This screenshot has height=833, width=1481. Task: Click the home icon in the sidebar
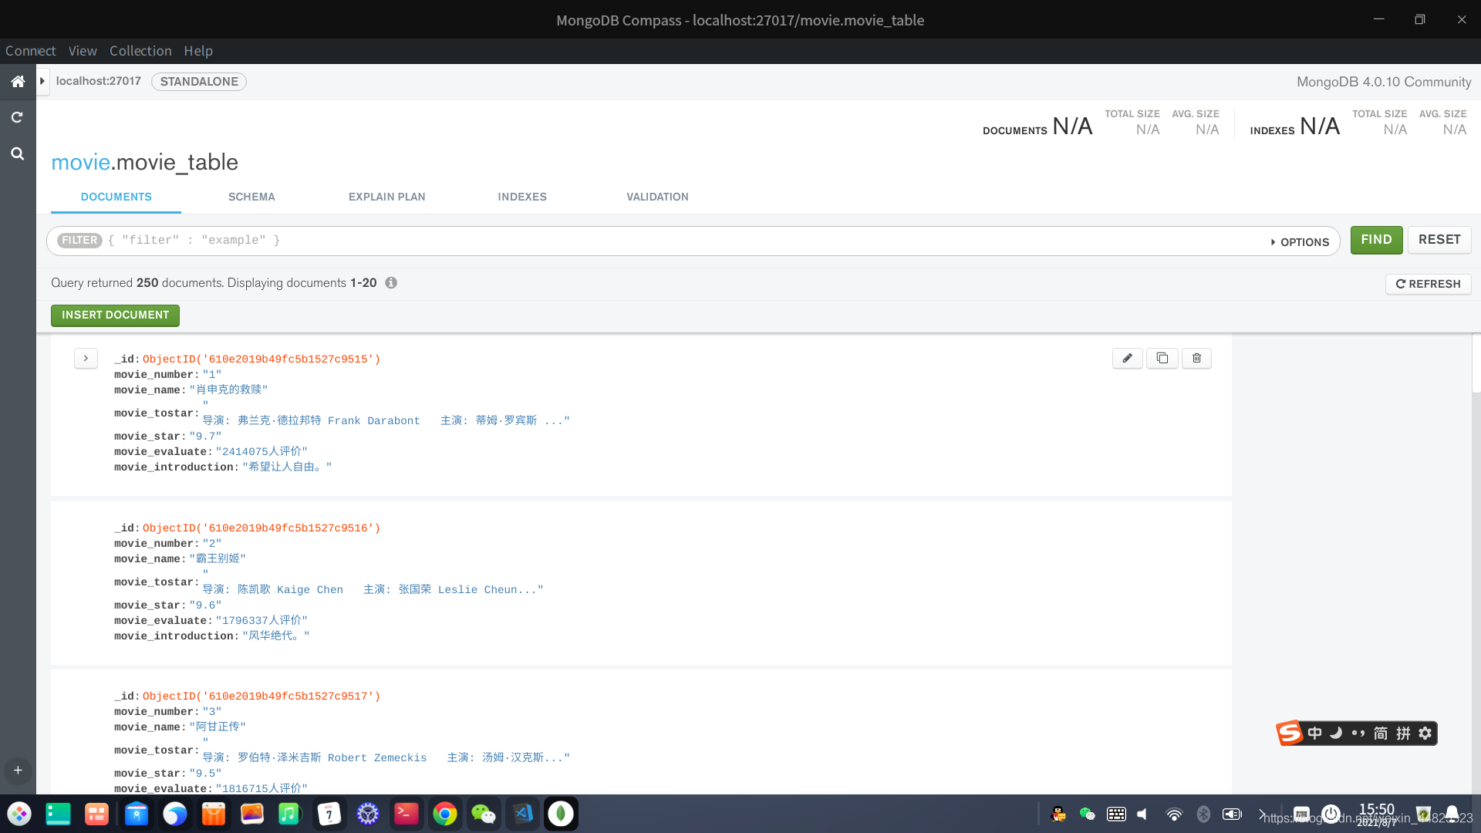tap(18, 82)
